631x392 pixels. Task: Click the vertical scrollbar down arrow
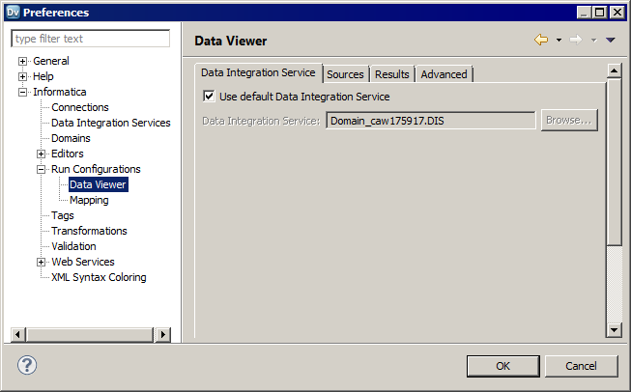[x=614, y=329]
